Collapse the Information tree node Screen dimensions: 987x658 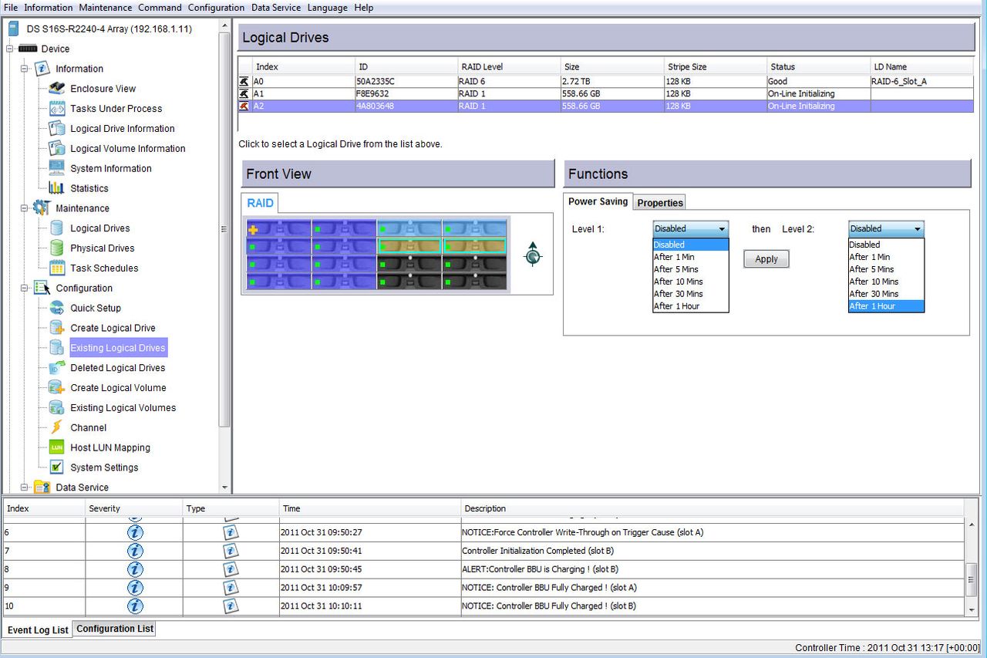click(x=25, y=69)
